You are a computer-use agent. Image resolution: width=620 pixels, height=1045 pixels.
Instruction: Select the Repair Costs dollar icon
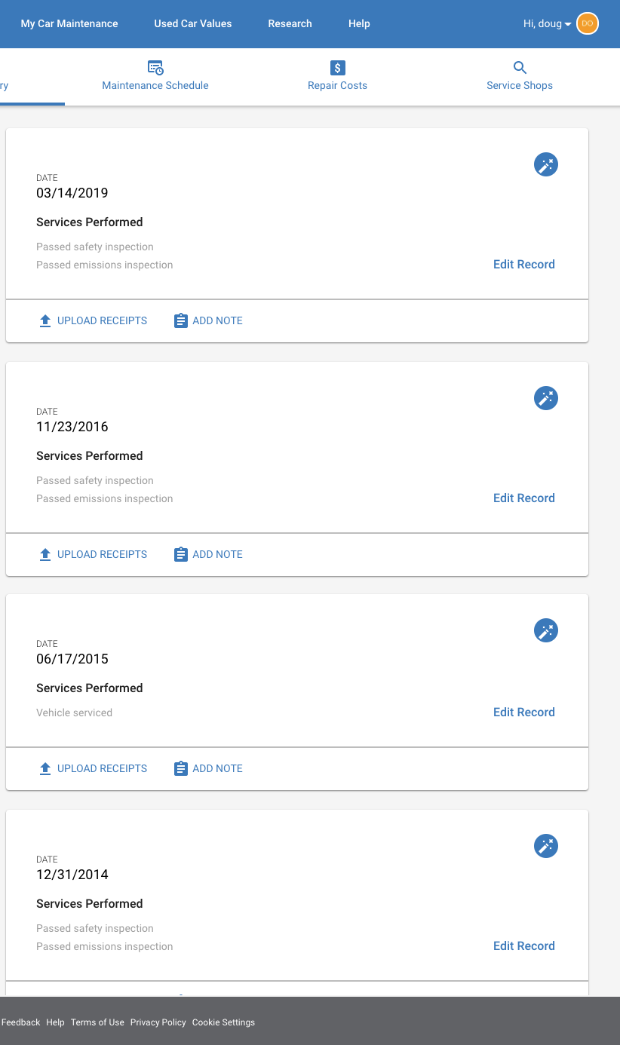click(337, 68)
